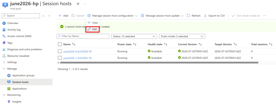The height and width of the screenshot is (104, 276).
Task: Click the Add button in the toolbar
Action: pos(63,16)
